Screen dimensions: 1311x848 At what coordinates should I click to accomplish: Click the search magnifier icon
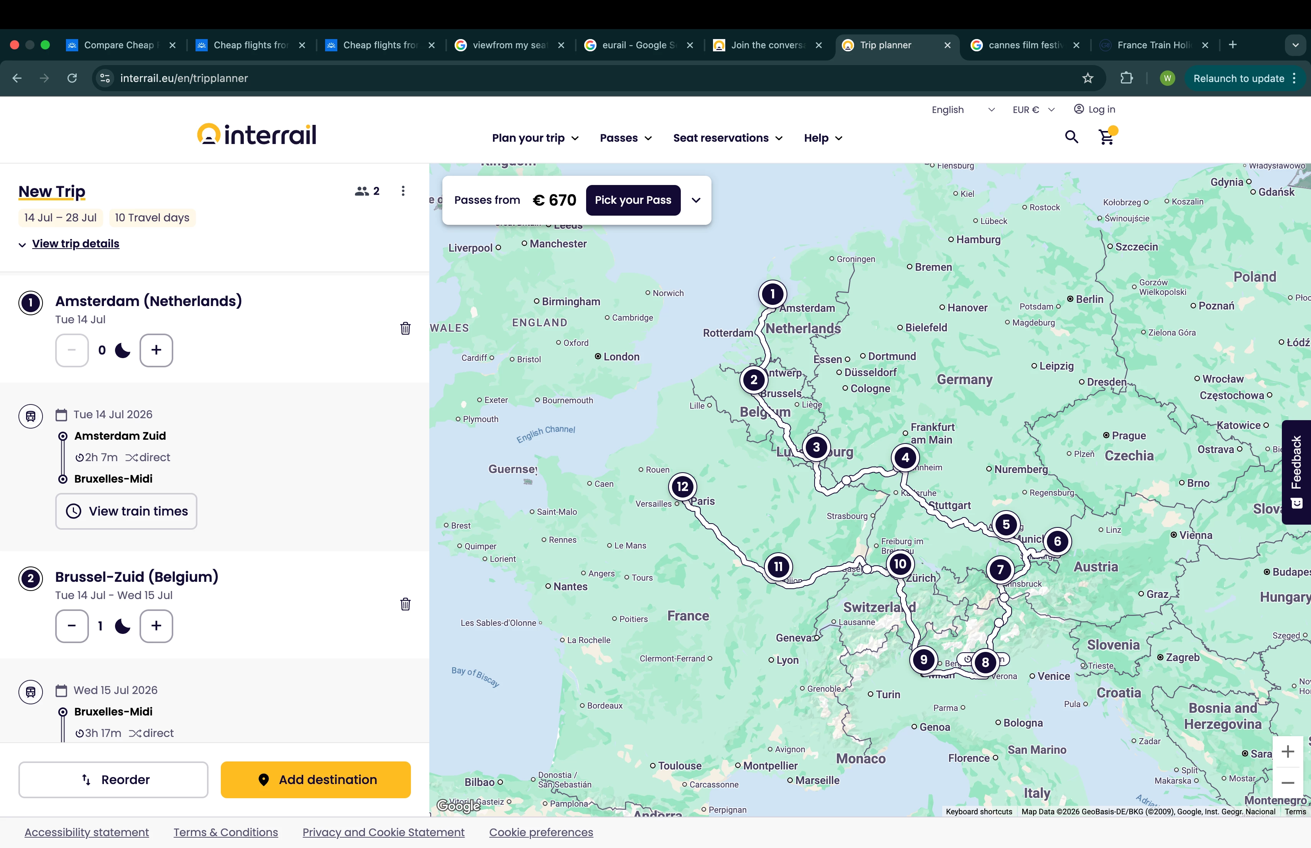(1071, 137)
